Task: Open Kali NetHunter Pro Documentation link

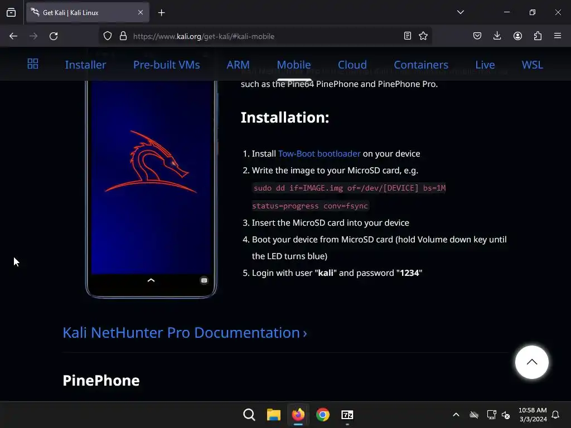Action: click(x=185, y=333)
